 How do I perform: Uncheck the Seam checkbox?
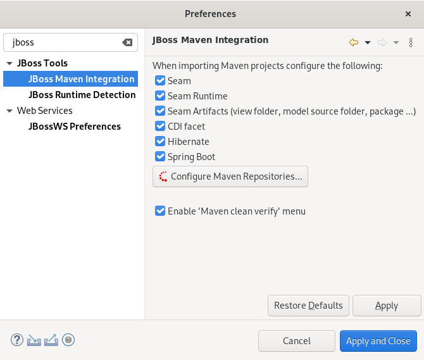[x=160, y=81]
